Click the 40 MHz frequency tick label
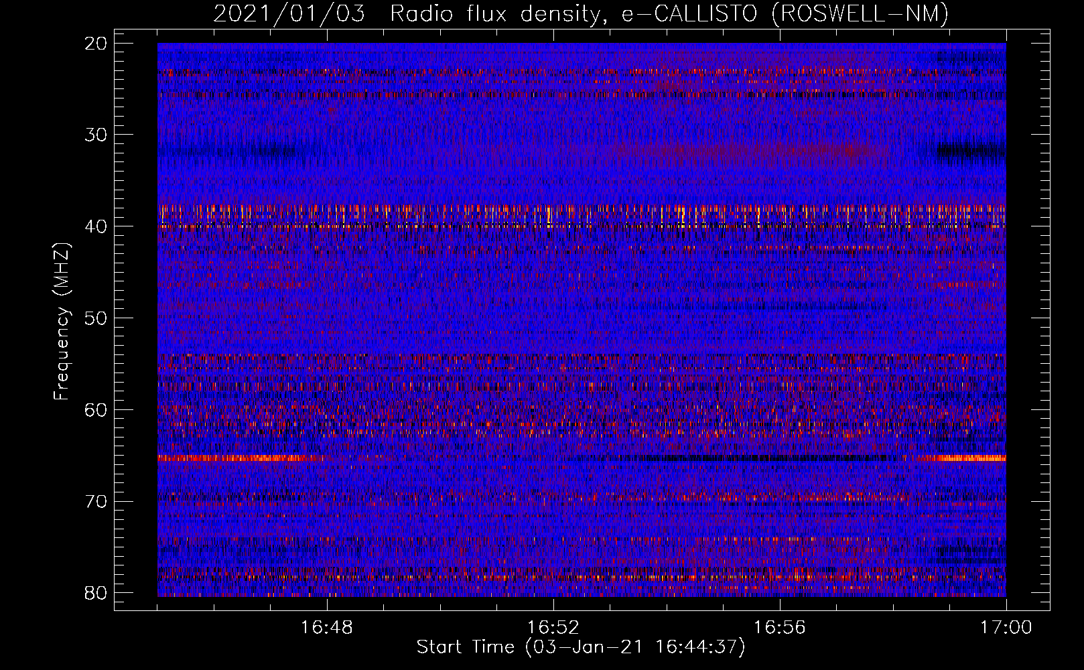1084x670 pixels. tap(96, 226)
